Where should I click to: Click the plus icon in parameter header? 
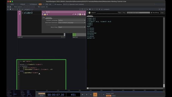[82, 14]
